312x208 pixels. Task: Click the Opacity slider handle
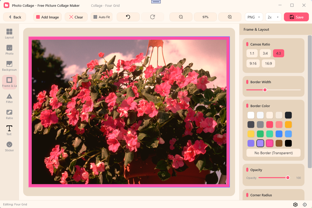tap(288, 178)
